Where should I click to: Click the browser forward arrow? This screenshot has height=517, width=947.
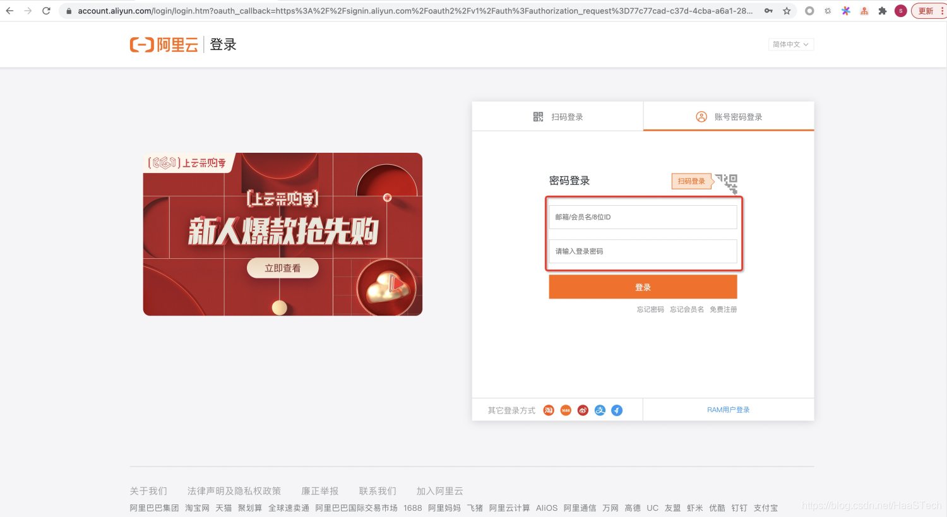(28, 11)
